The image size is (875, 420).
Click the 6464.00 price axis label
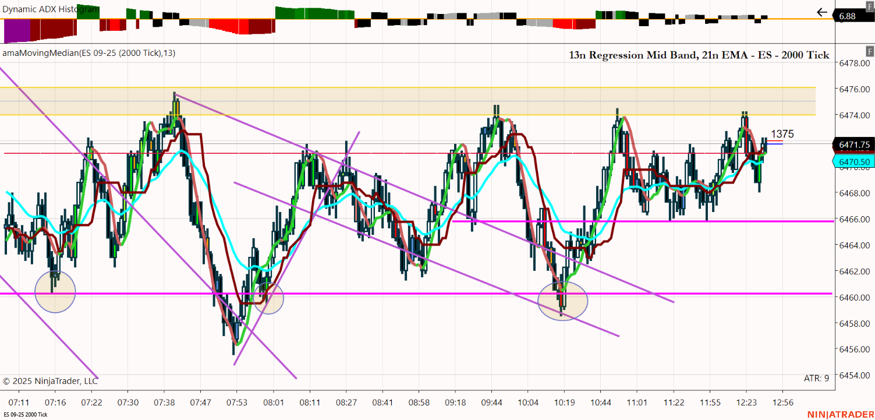(x=853, y=245)
